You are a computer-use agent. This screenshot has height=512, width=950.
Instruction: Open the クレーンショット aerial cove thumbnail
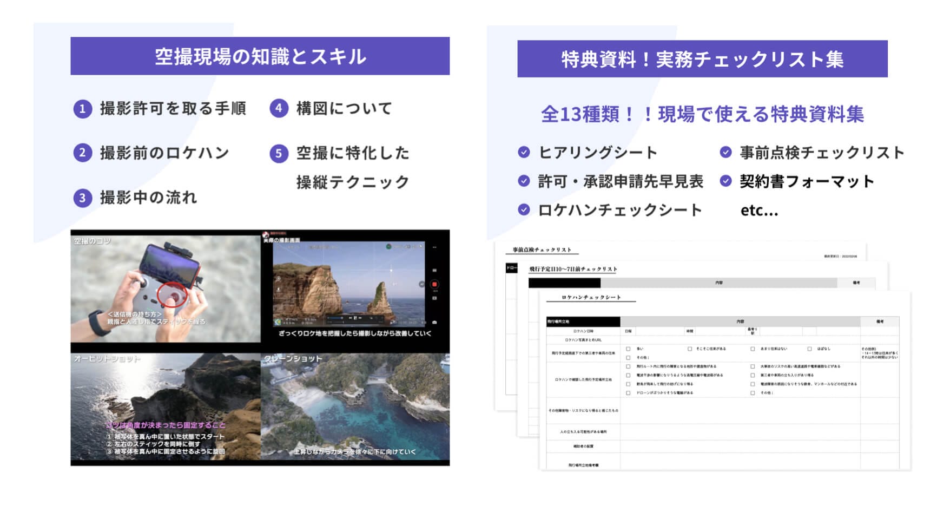(x=355, y=406)
